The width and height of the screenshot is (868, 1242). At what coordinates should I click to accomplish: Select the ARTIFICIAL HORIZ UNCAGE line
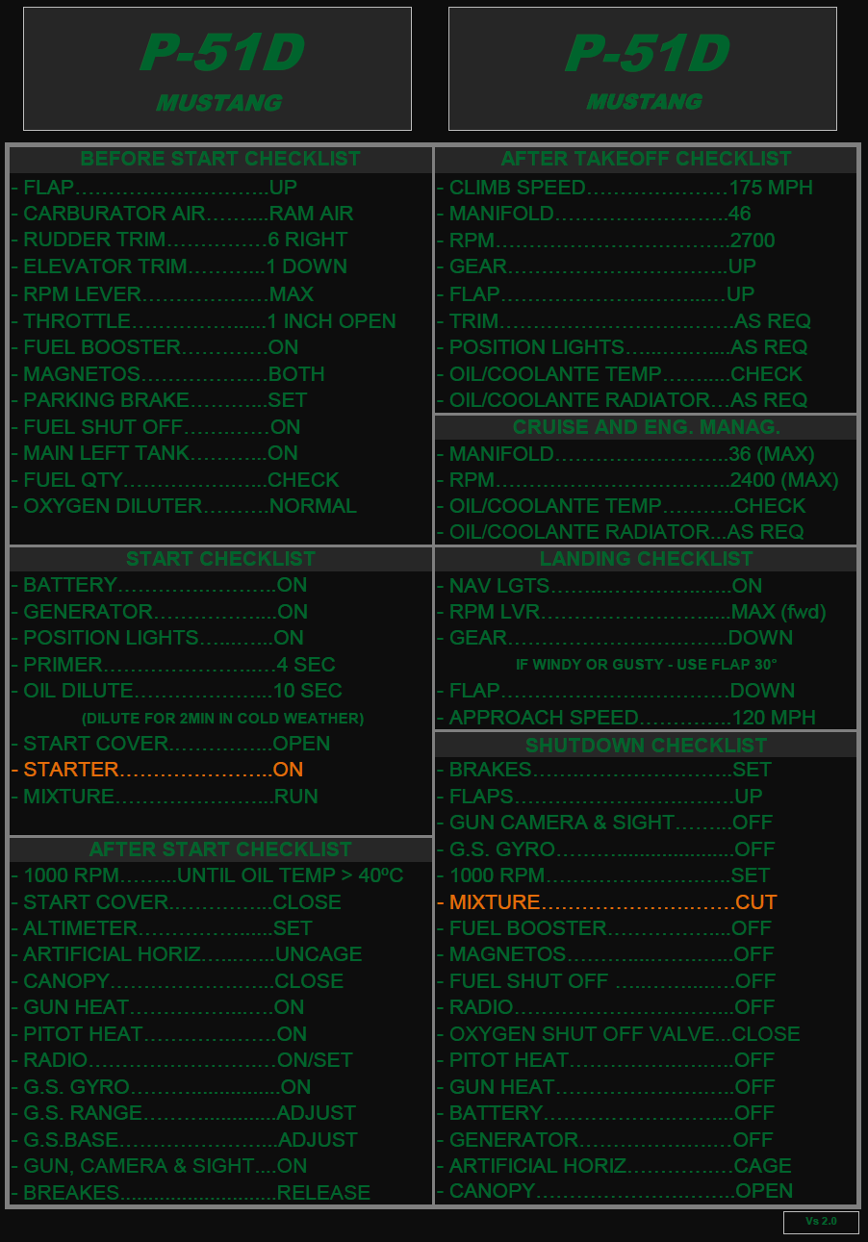(188, 954)
